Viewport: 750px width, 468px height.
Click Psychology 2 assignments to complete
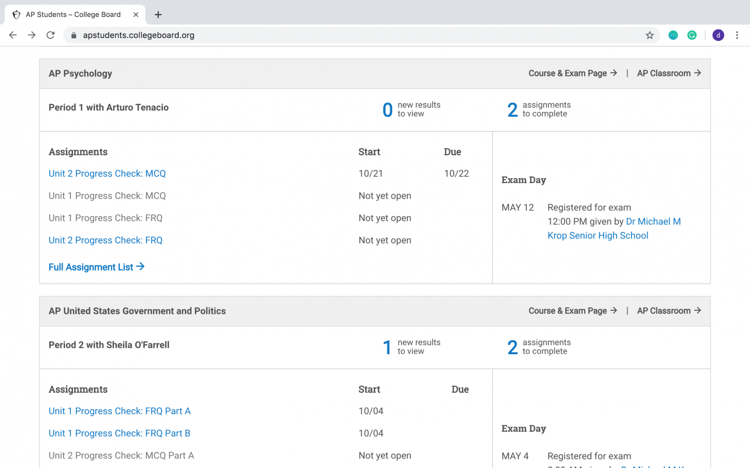539,109
